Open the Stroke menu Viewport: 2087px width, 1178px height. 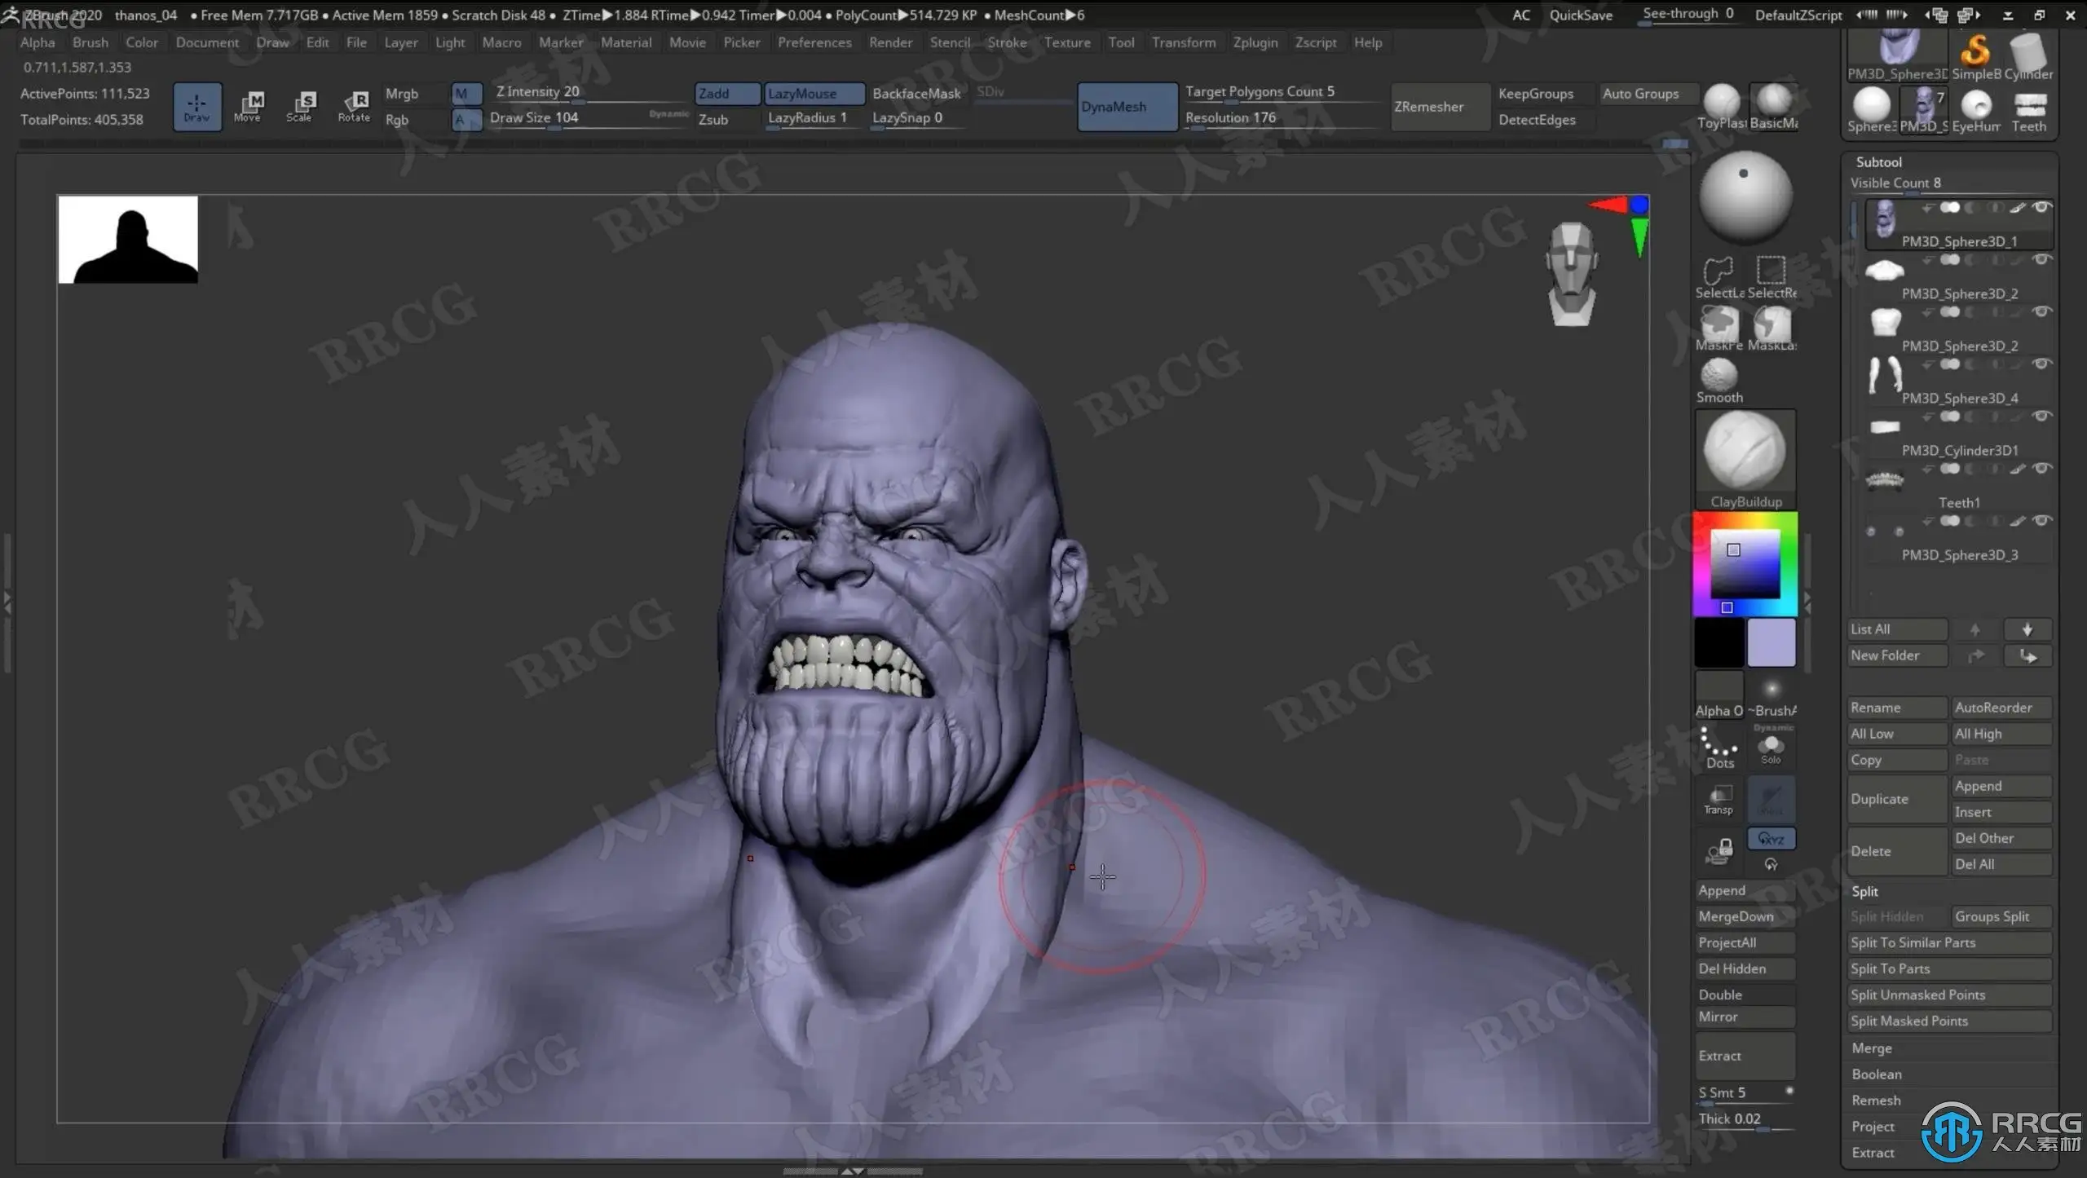[1007, 42]
